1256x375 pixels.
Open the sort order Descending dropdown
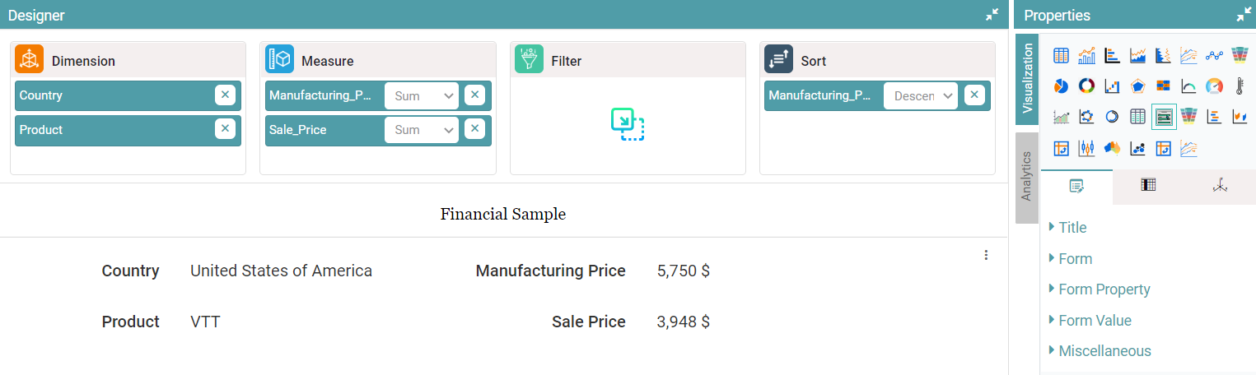pos(921,96)
